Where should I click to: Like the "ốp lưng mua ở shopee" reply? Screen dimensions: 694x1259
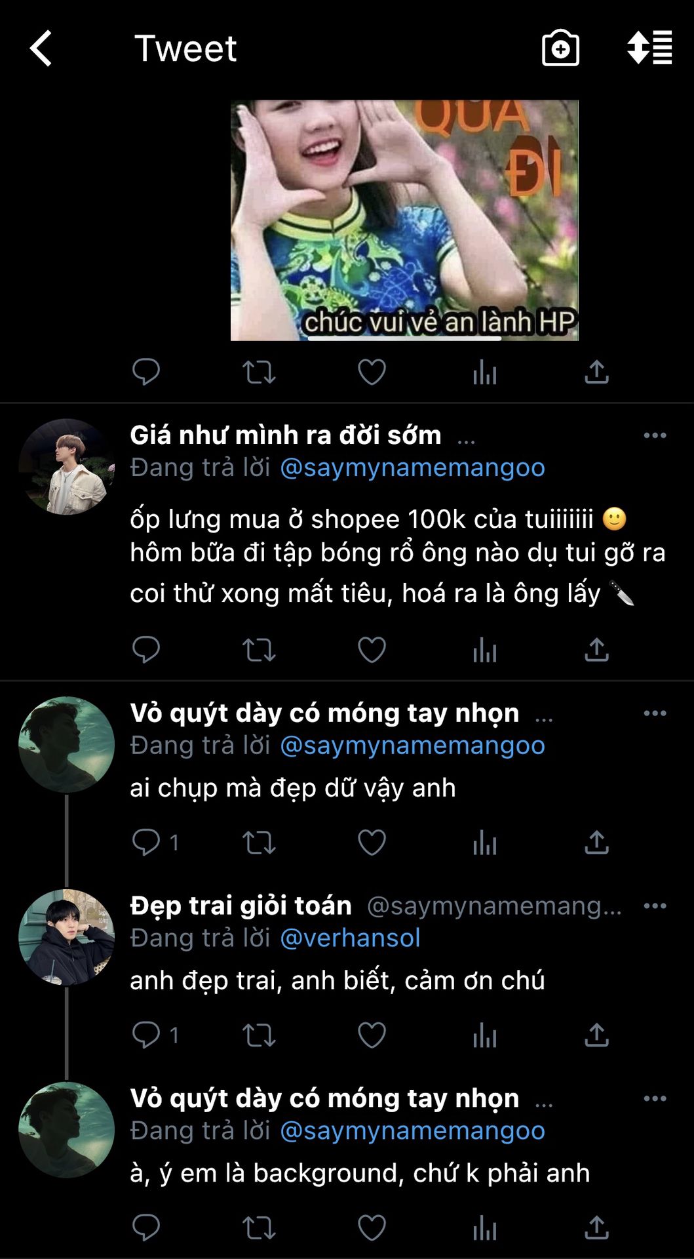[x=372, y=650]
